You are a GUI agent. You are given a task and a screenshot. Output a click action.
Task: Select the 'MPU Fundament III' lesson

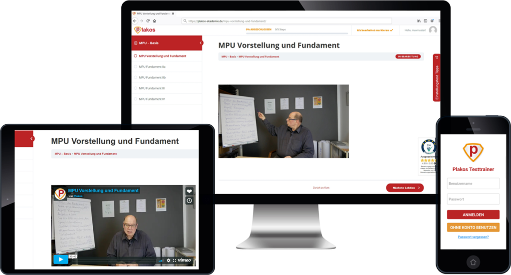[152, 88]
